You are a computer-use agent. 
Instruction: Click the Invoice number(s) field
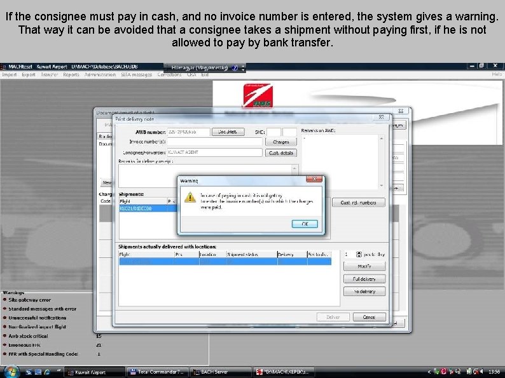pyautogui.click(x=214, y=142)
